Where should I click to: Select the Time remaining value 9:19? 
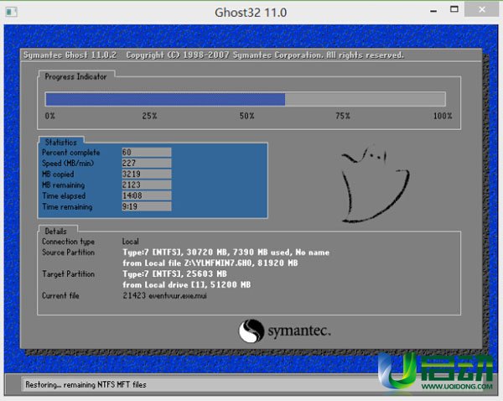146,206
